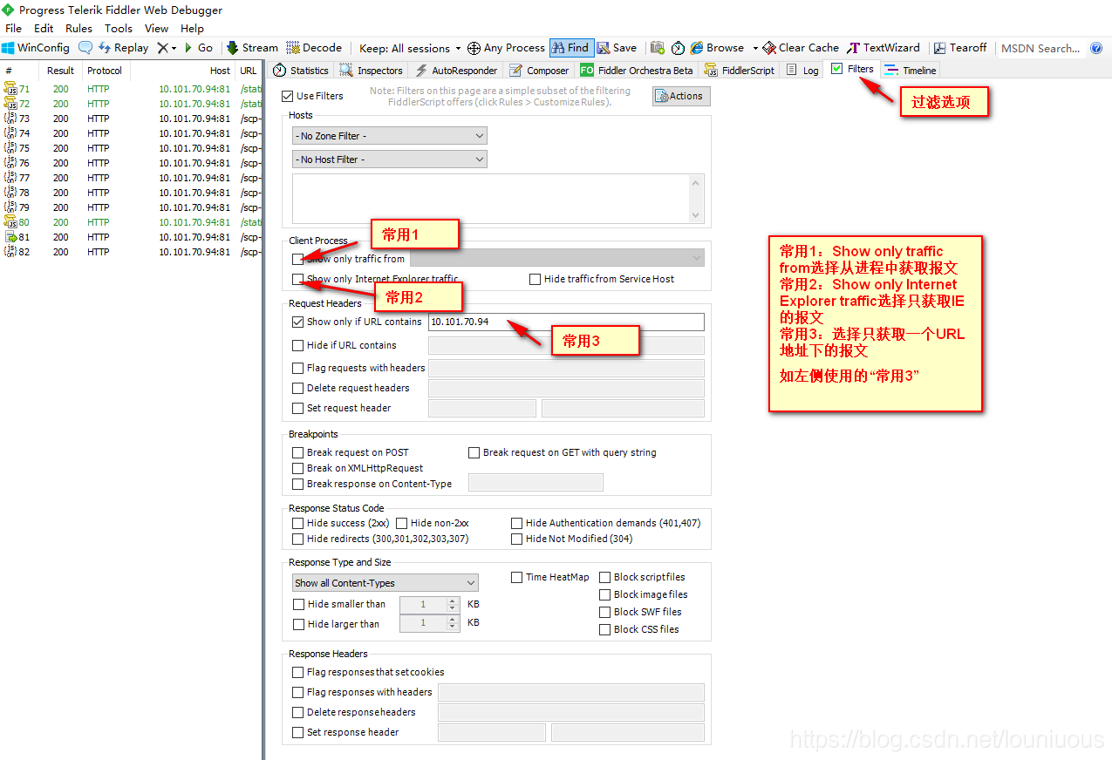Sort sessions by Result column

pos(60,71)
